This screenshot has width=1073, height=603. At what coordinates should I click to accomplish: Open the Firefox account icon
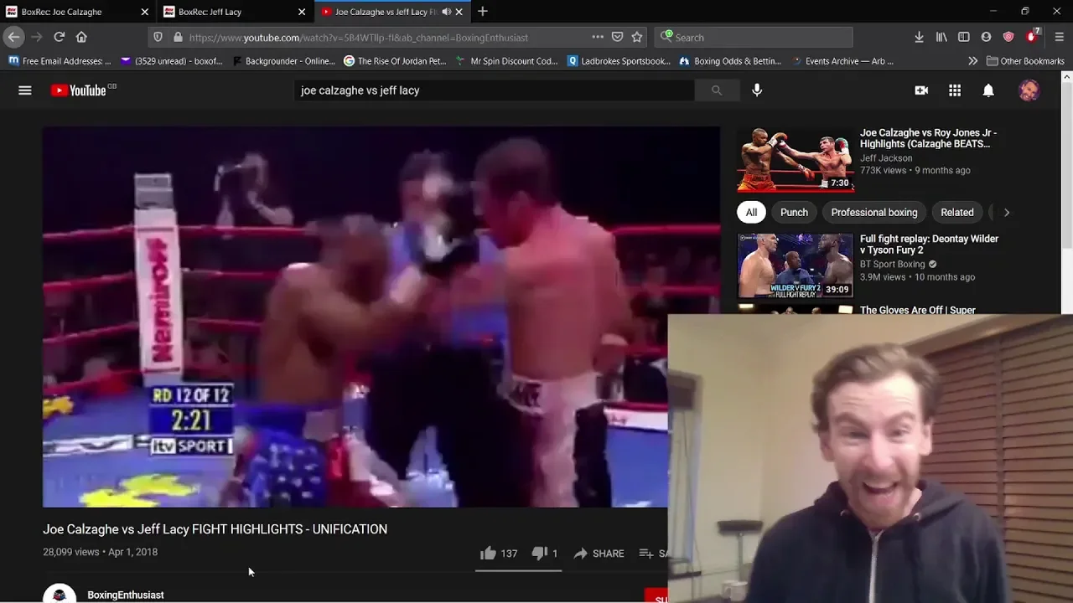click(x=986, y=37)
